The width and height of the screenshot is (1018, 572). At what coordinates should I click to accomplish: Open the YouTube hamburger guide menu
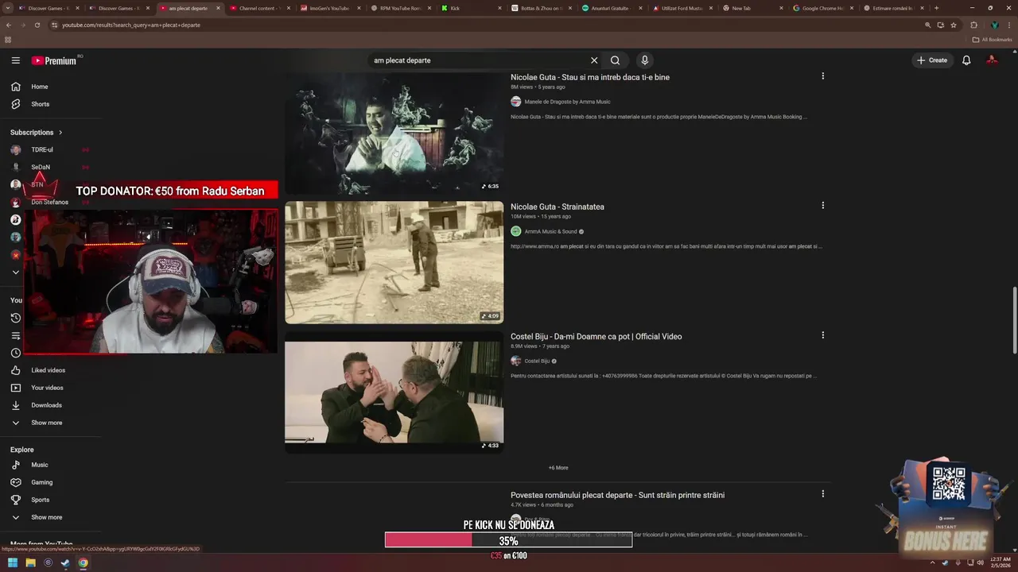click(x=15, y=60)
